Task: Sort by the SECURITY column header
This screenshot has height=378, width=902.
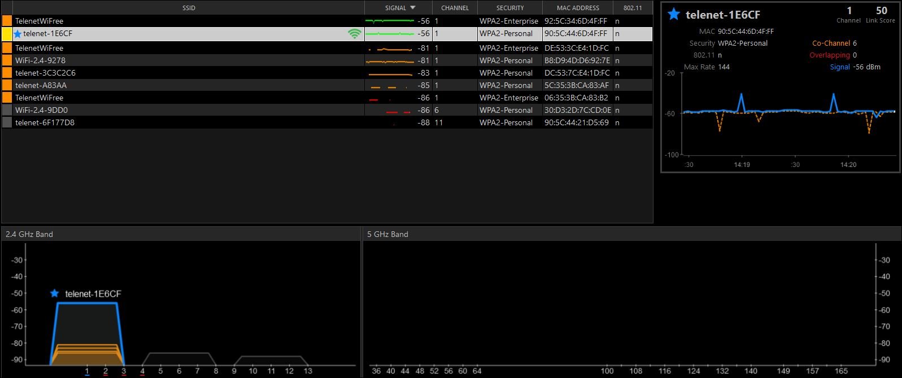Action: pos(510,8)
